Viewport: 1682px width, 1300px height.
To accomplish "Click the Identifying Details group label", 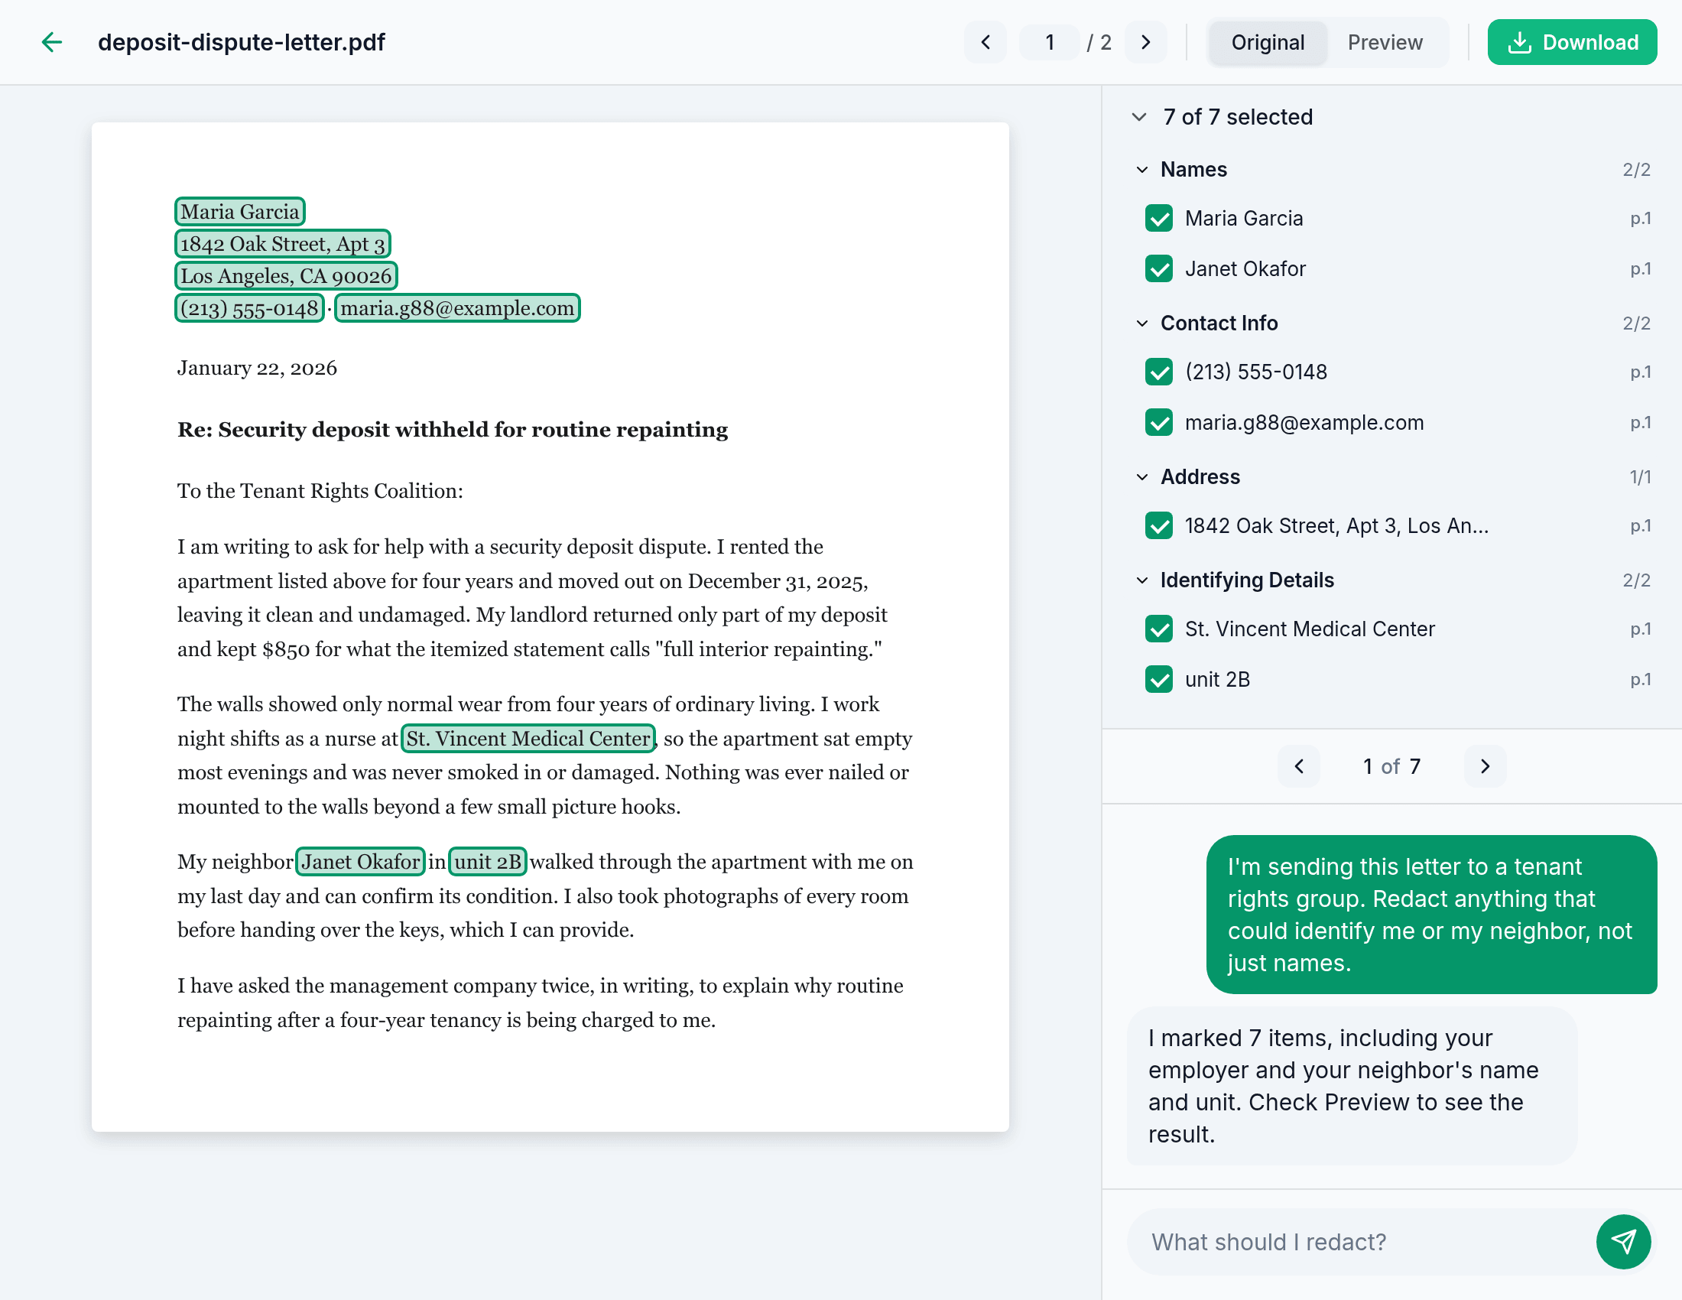I will coord(1247,580).
